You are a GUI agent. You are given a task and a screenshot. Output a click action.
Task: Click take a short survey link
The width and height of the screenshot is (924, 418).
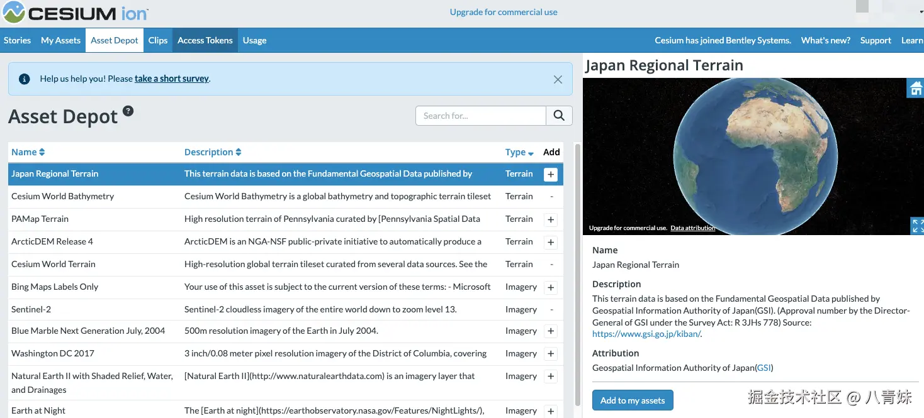pos(172,79)
